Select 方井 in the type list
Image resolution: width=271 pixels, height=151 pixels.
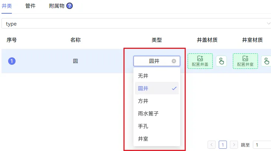(x=157, y=101)
